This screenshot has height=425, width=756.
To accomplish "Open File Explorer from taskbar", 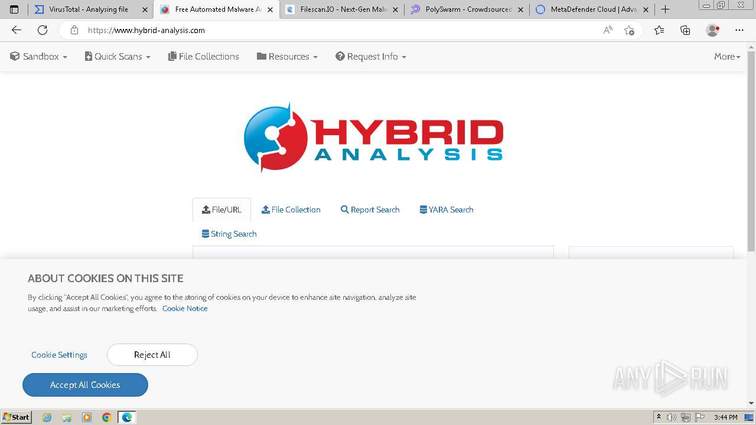I will [67, 417].
